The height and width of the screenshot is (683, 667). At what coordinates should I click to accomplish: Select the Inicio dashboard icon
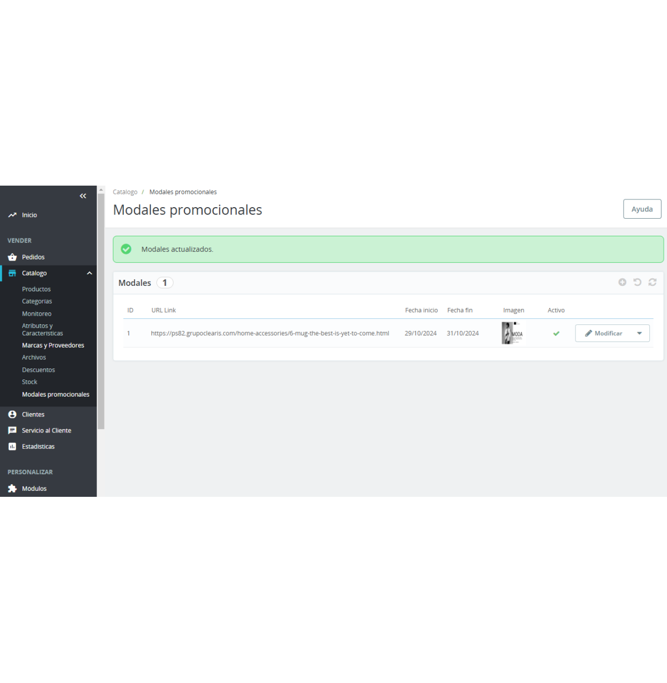13,215
